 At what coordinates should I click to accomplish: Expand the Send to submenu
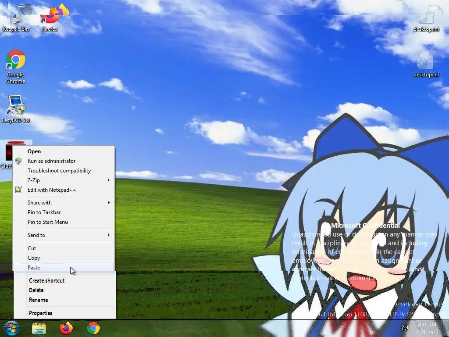(64, 235)
